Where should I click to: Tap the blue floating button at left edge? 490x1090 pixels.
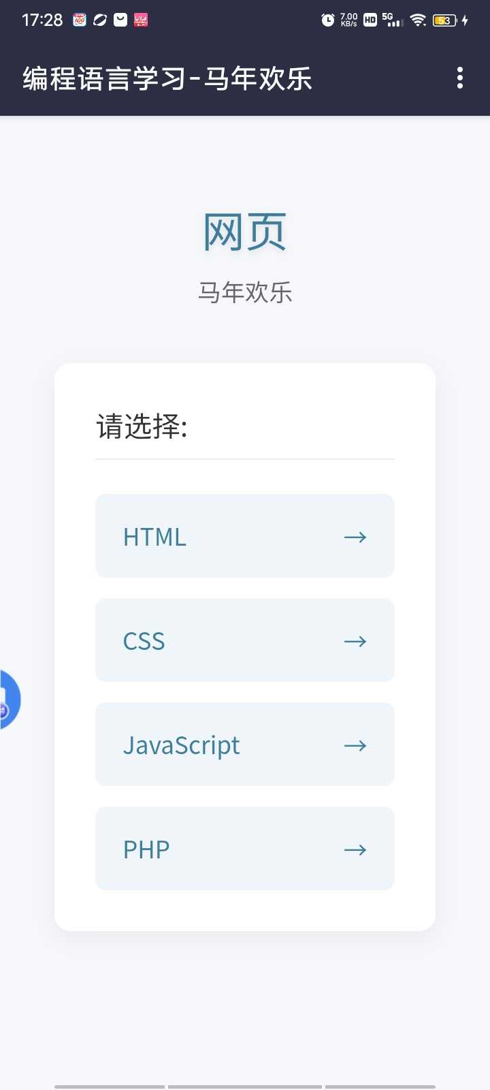pyautogui.click(x=8, y=700)
